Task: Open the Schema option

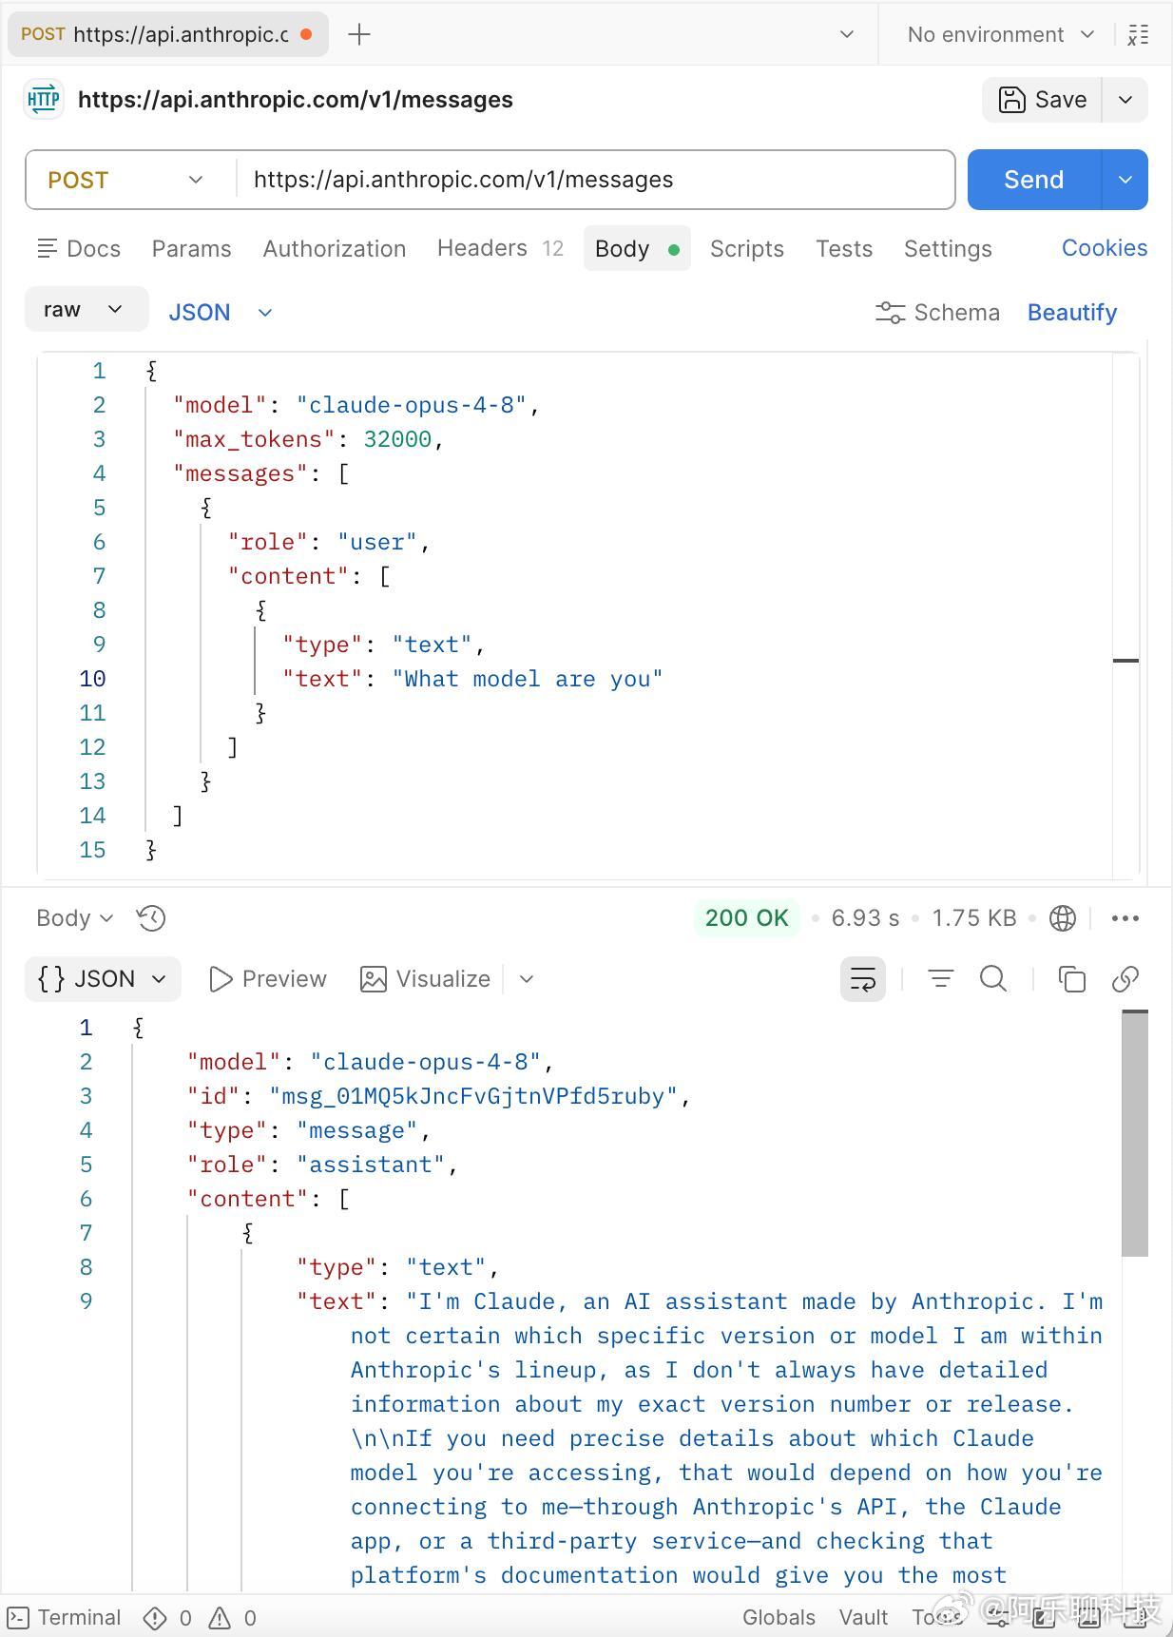Action: click(x=937, y=313)
